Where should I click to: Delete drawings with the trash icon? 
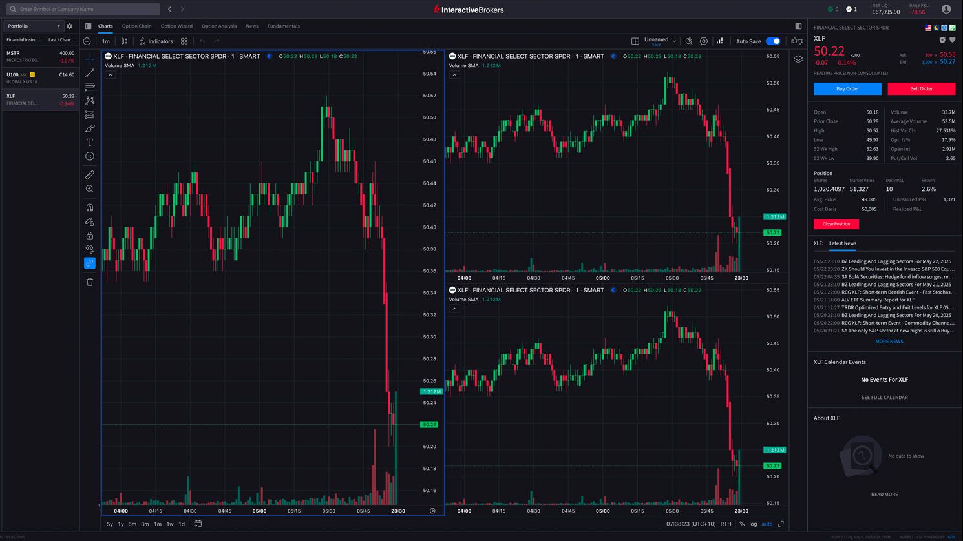[90, 281]
